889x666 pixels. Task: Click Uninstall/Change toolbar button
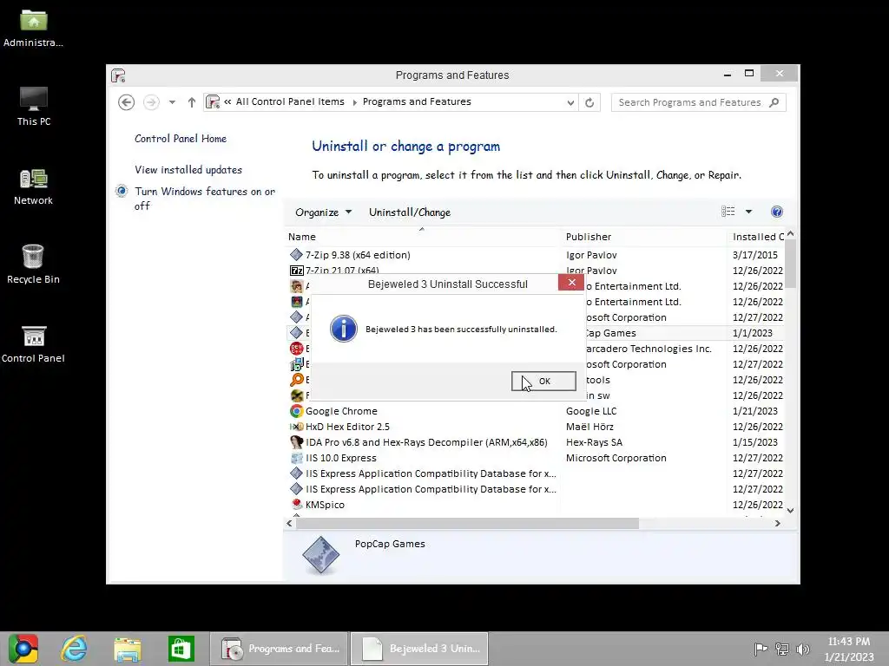pos(410,212)
